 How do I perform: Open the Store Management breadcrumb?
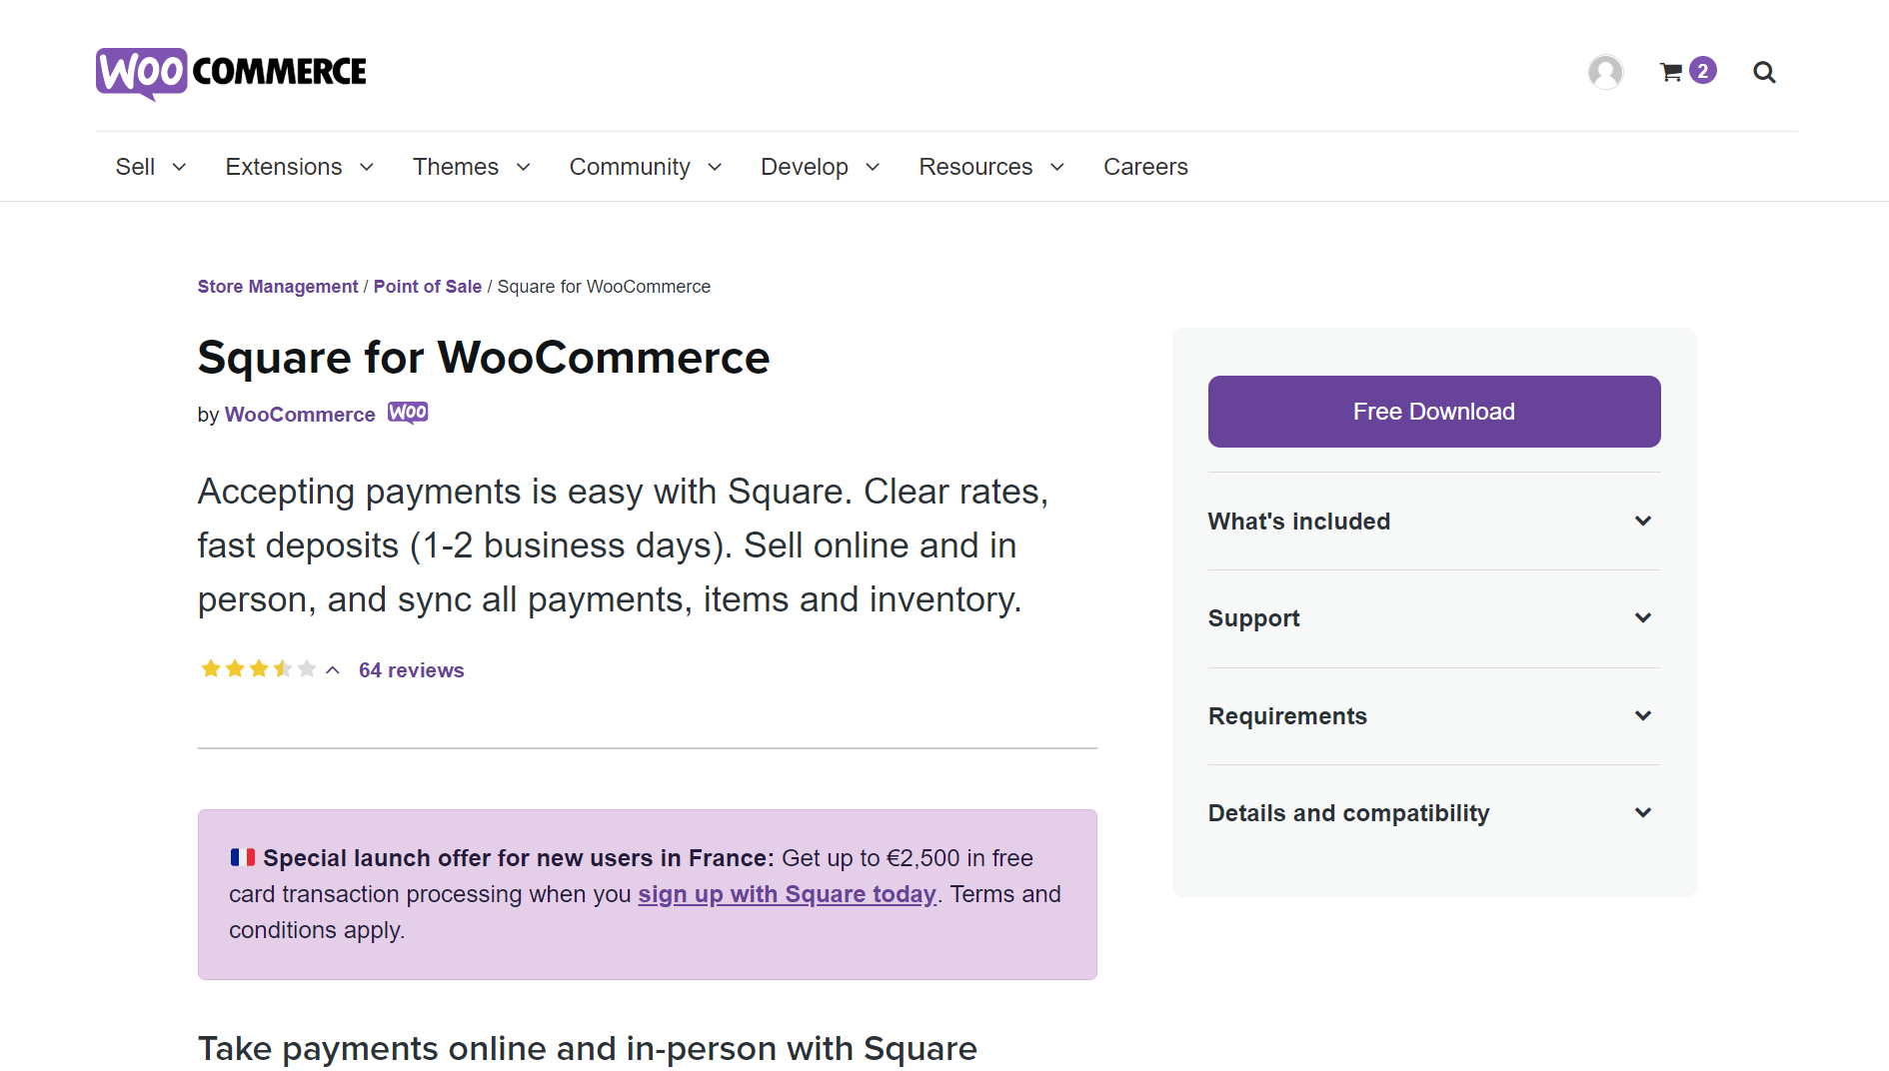[278, 287]
